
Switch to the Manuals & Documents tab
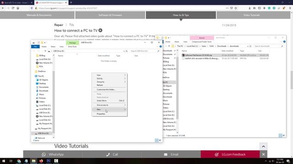click(37, 15)
